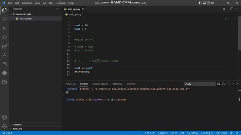Open the Help menu

pos(71,3)
